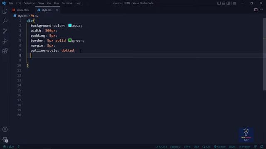Switch to the index.html tab

click(22, 10)
